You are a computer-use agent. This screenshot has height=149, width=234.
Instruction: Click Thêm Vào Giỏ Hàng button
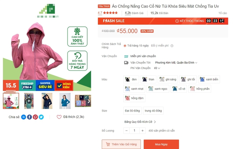point(121,144)
